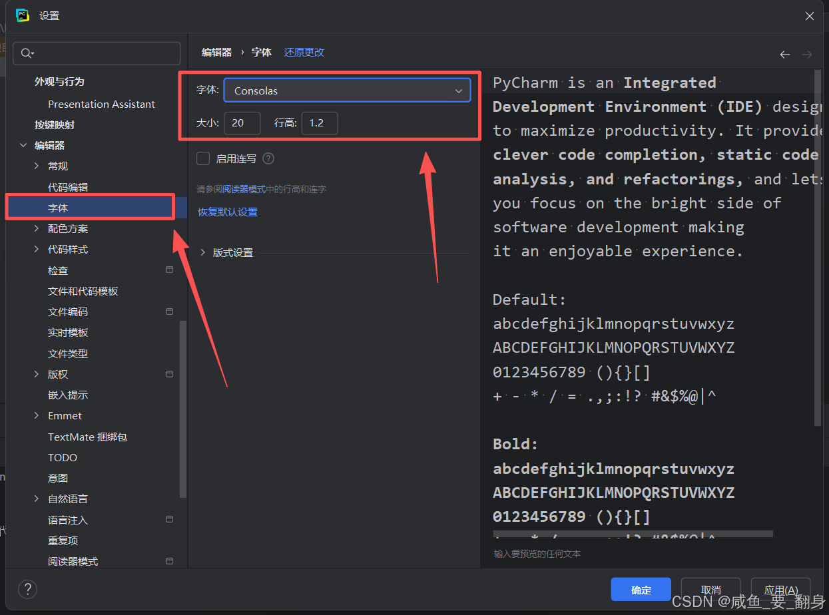Open the 字体 font dropdown showing Consolas
The image size is (829, 615).
(x=347, y=91)
